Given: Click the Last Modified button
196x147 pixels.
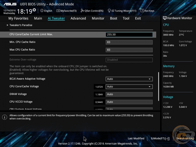Looking at the screenshot, I should click(x=136, y=138).
